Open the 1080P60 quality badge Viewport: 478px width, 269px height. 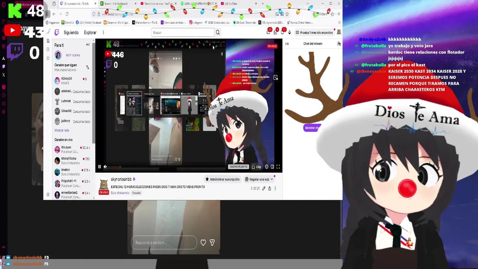238,167
